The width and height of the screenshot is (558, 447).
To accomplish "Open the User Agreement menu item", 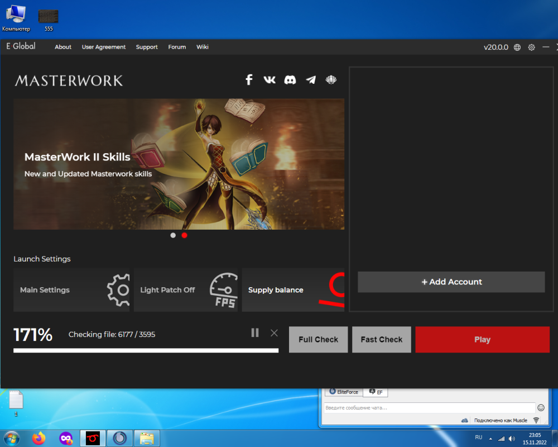I will pos(104,47).
